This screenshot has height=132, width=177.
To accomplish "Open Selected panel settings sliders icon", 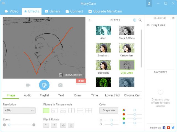I will point(173,18).
